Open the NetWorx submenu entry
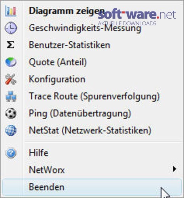Screen dimensions: 184x198 coord(92,170)
